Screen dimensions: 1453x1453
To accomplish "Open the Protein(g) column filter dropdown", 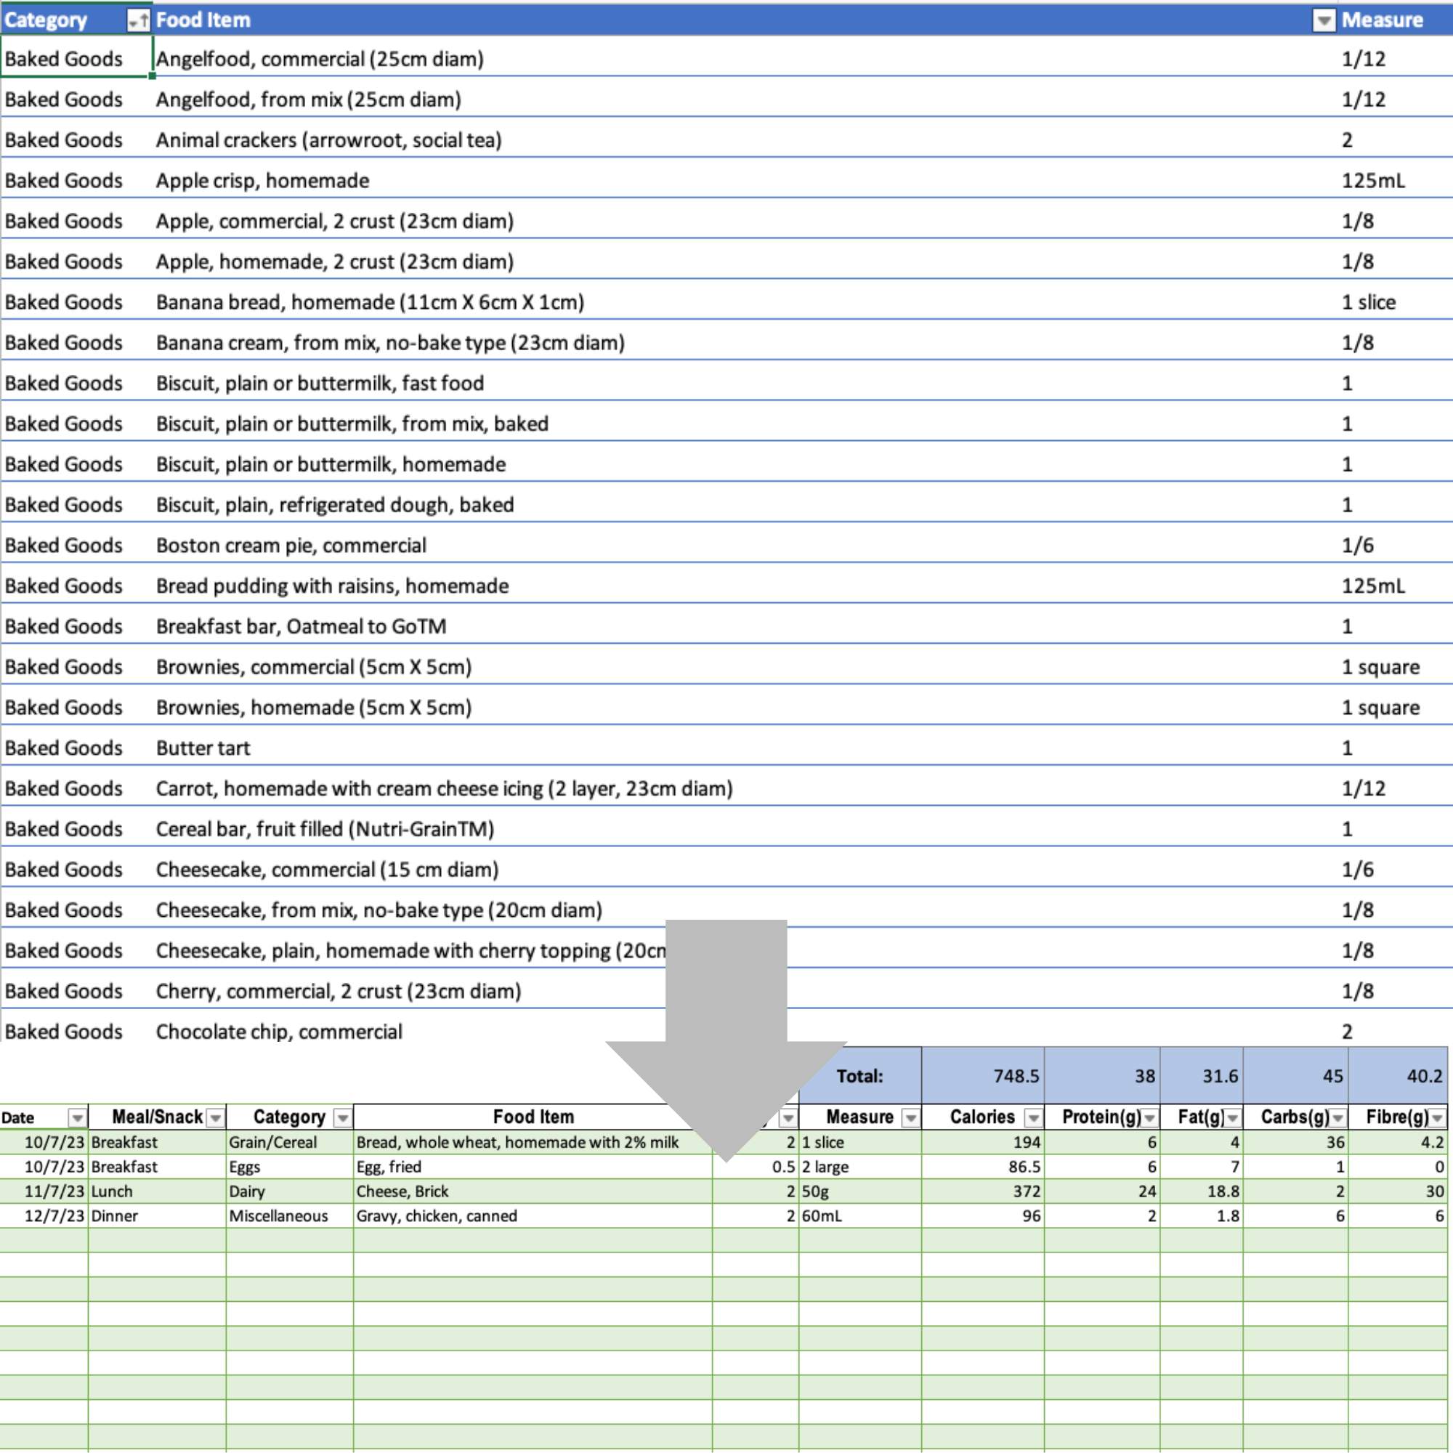I will [x=1150, y=1117].
